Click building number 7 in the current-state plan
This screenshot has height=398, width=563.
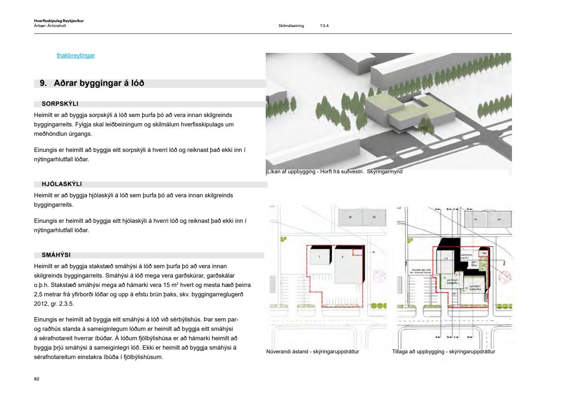tap(319, 257)
